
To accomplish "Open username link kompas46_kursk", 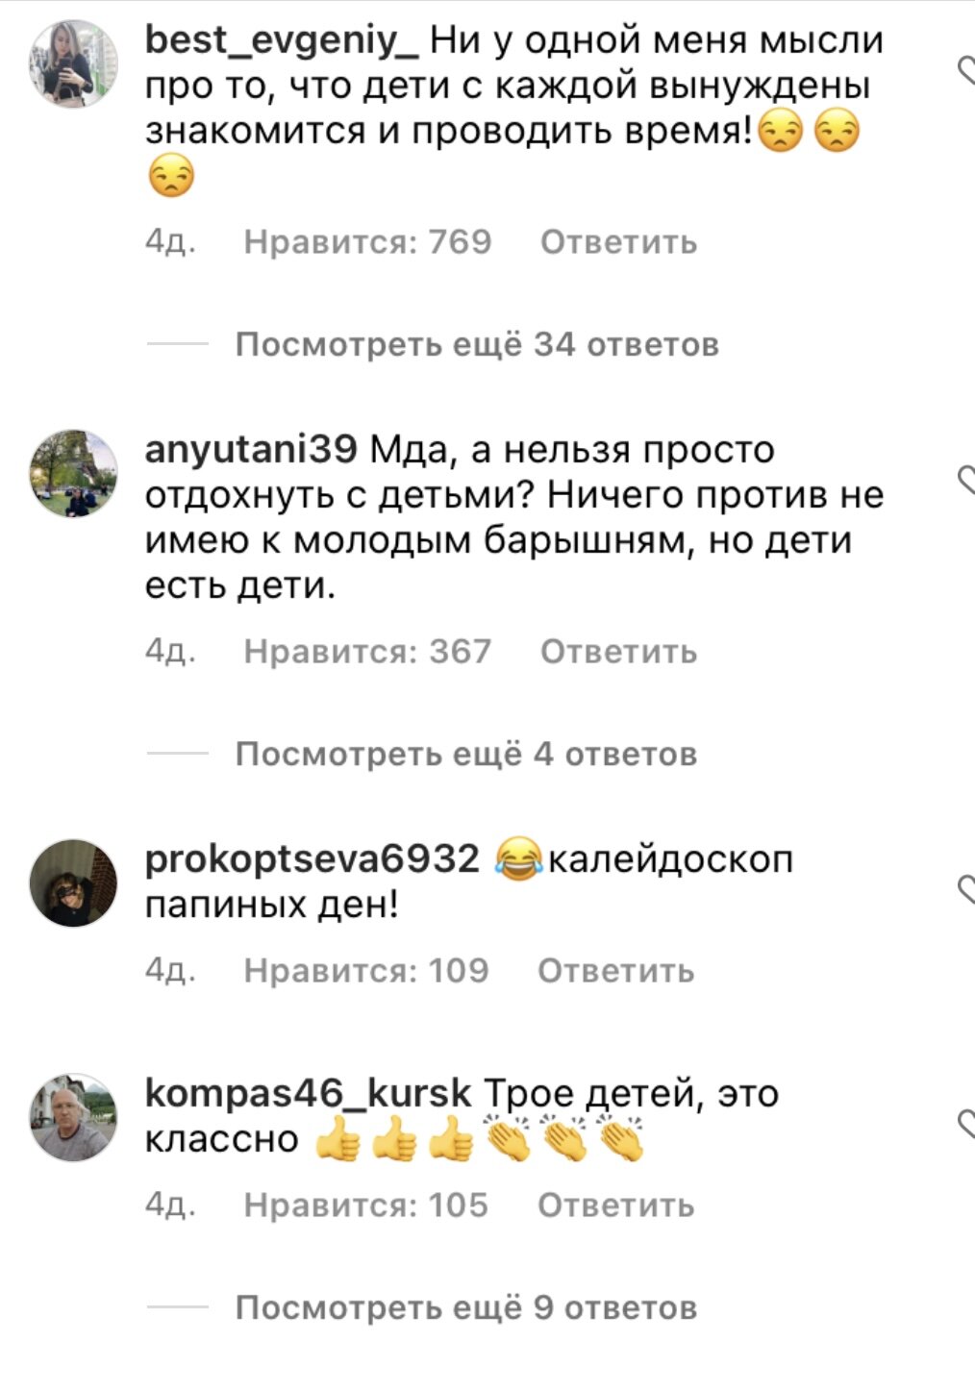I will pos(308,1095).
